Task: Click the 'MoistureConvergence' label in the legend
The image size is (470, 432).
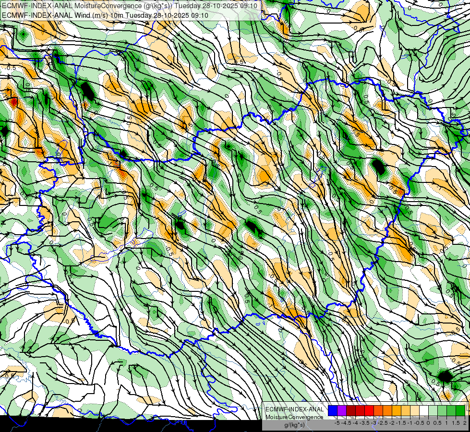Action: pyautogui.click(x=294, y=417)
